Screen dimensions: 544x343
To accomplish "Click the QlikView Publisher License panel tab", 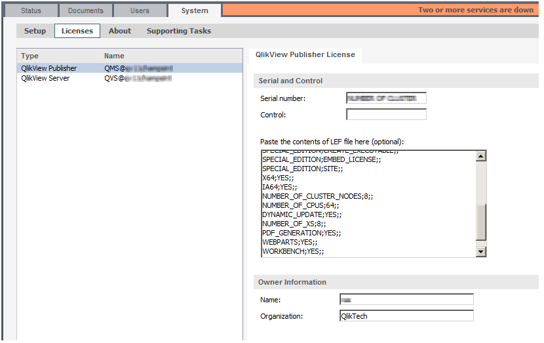I will [x=305, y=55].
